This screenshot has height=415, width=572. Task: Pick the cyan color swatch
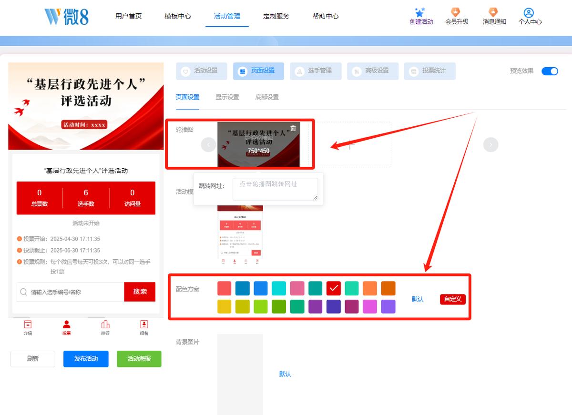279,288
